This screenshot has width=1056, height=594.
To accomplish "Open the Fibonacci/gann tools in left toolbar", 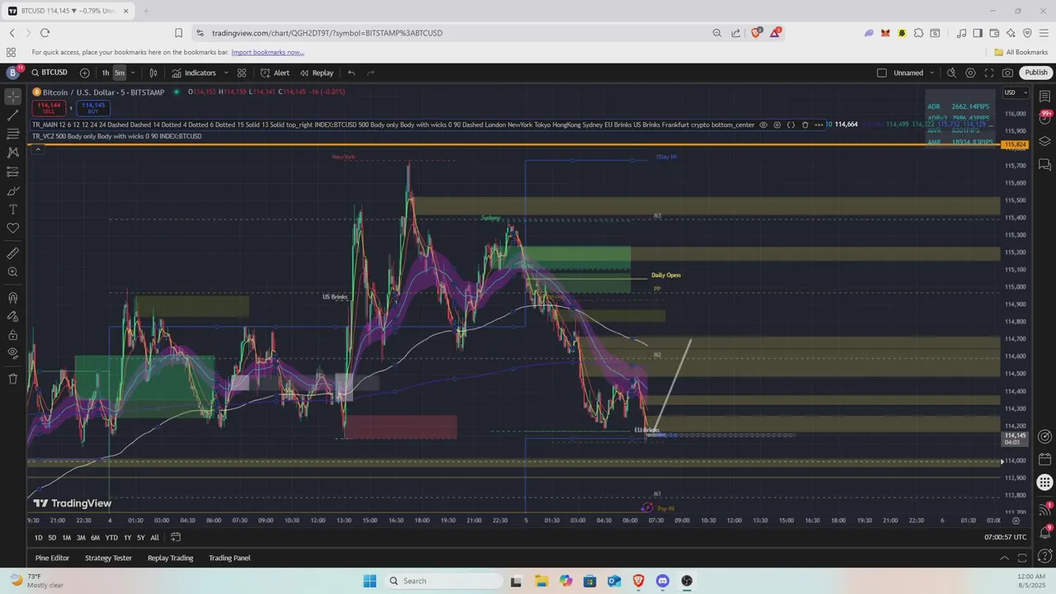I will tap(12, 134).
